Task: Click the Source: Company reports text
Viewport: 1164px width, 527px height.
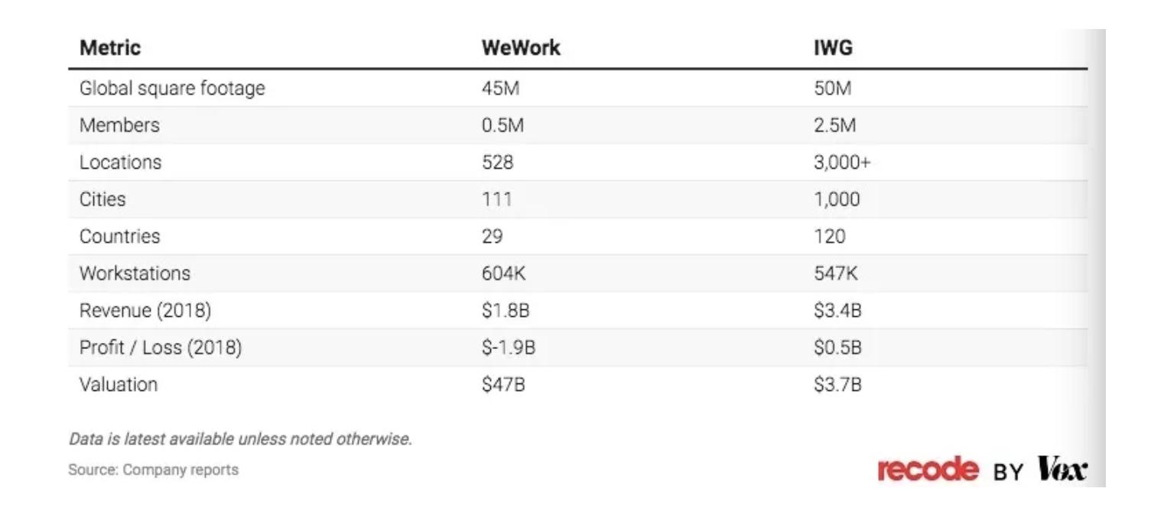Action: [x=153, y=470]
